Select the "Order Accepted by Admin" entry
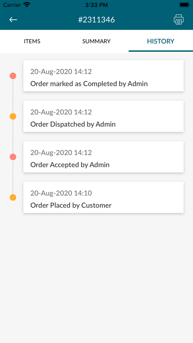193x343 pixels. [70, 165]
